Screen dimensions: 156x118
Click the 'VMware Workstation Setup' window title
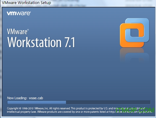[x=27, y=2]
